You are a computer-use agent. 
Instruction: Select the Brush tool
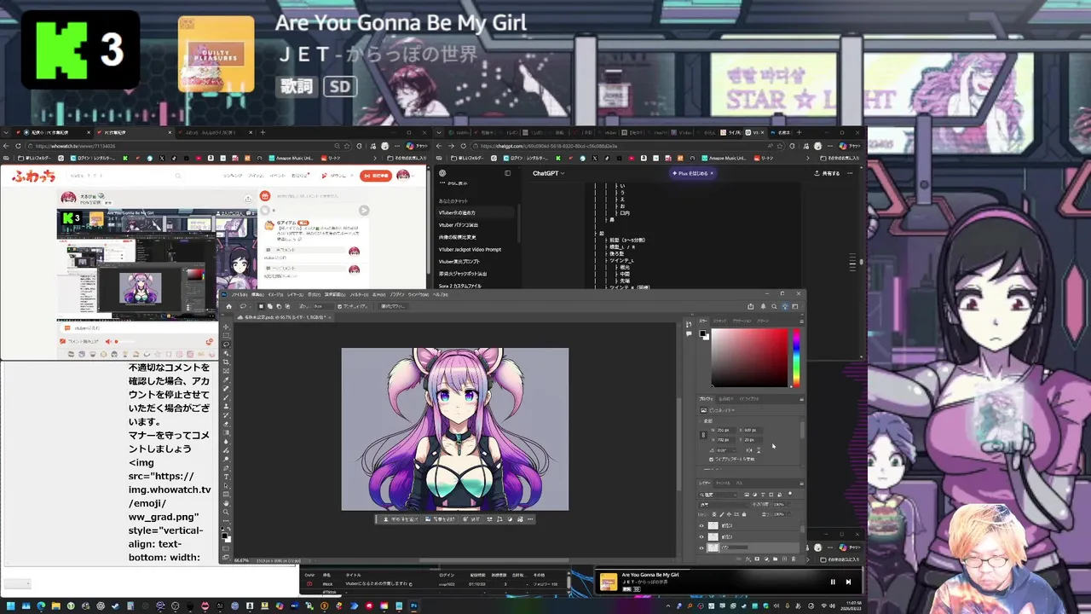tap(226, 397)
